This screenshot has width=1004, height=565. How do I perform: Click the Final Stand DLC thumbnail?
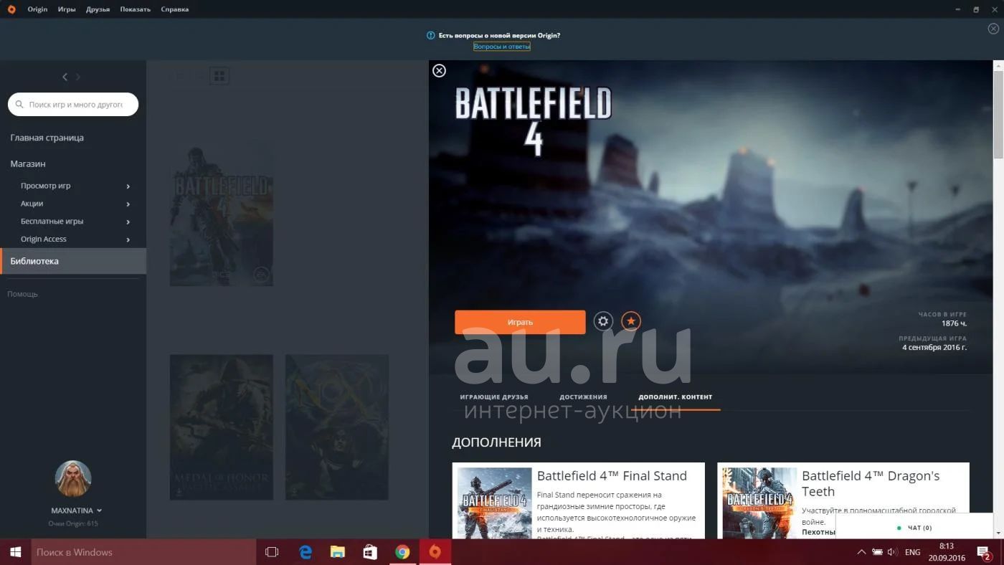[x=495, y=503]
